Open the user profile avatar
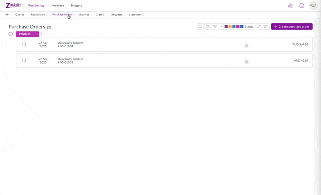321x195 pixels. coord(313,6)
